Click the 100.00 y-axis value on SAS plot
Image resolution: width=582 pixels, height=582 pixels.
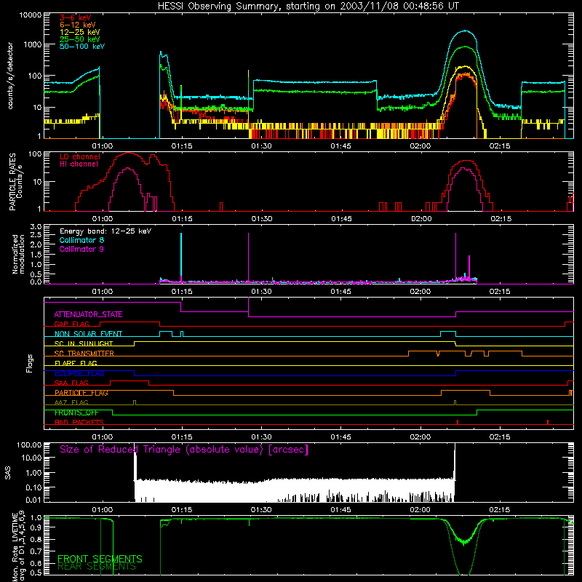coord(29,445)
